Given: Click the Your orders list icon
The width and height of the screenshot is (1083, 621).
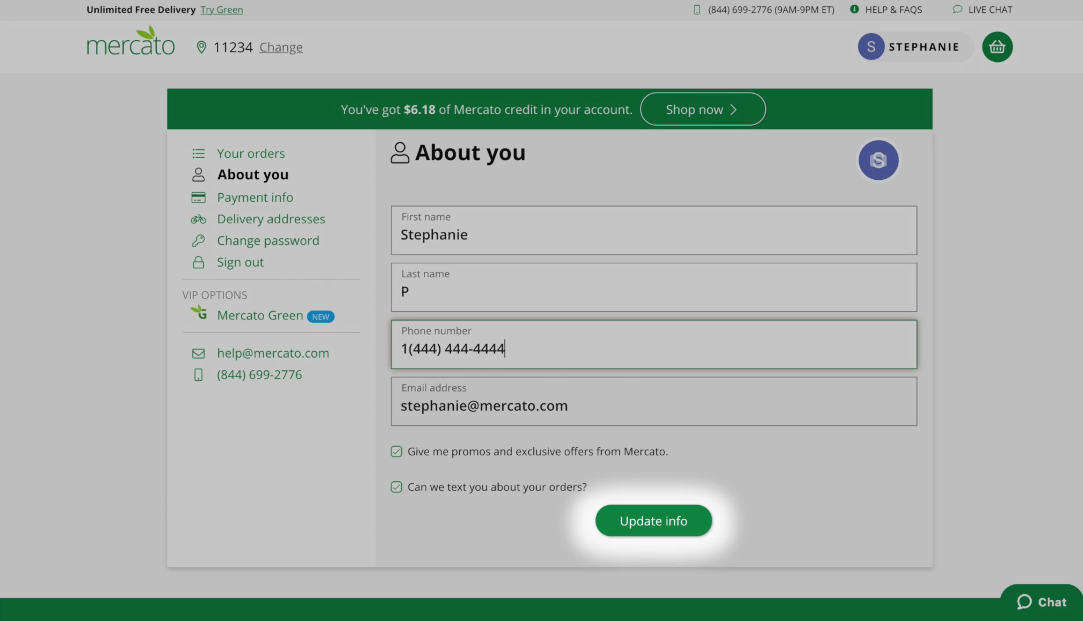Looking at the screenshot, I should pos(198,153).
